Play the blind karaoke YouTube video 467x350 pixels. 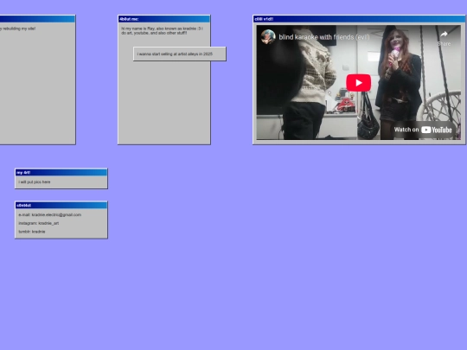pos(358,83)
